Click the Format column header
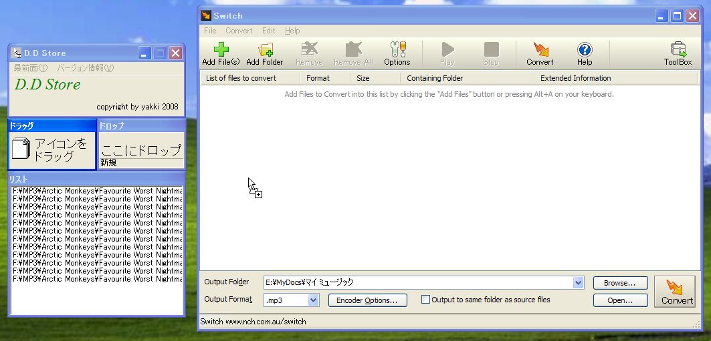 point(325,78)
